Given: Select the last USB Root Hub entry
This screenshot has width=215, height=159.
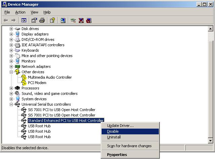Looking at the screenshot, I should pyautogui.click(x=39, y=137).
